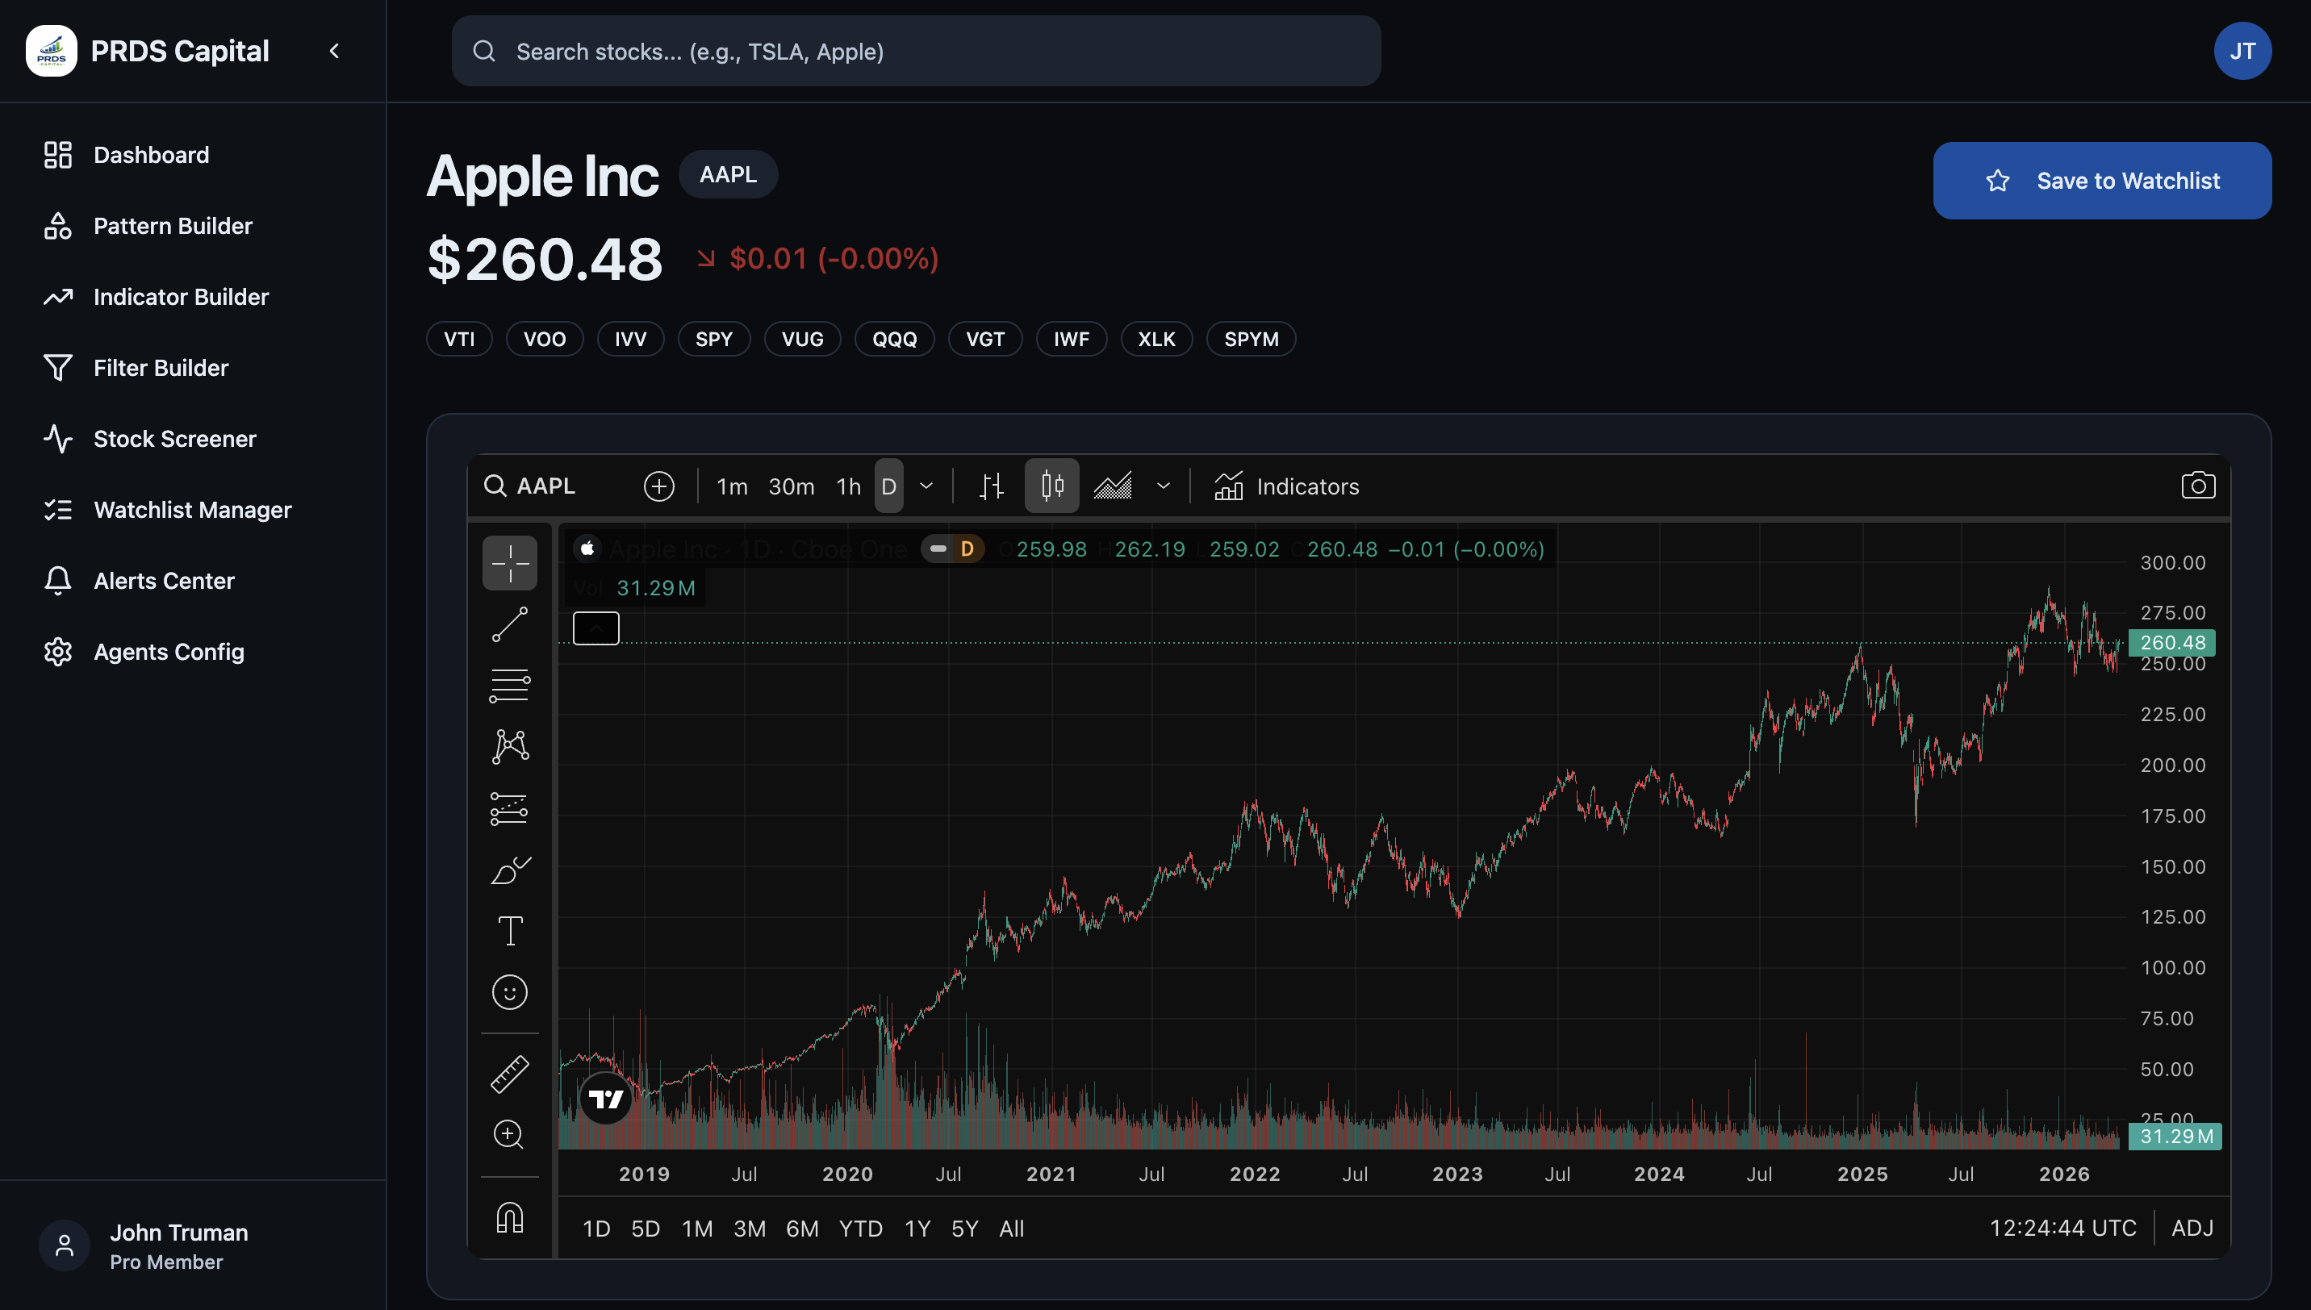
Task: Select the brush drawing tool
Action: point(509,870)
